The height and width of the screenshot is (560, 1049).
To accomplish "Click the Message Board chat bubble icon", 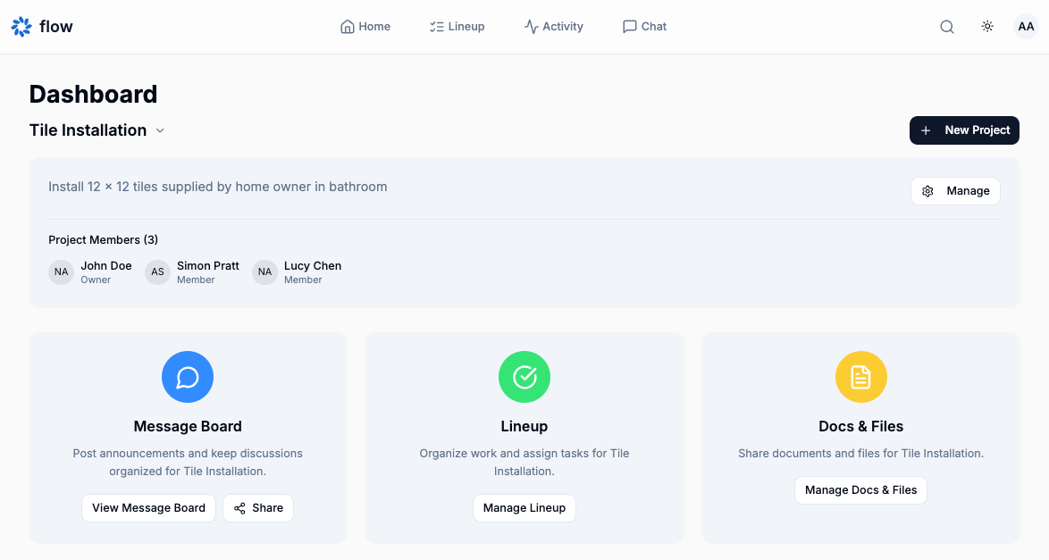I will [187, 376].
